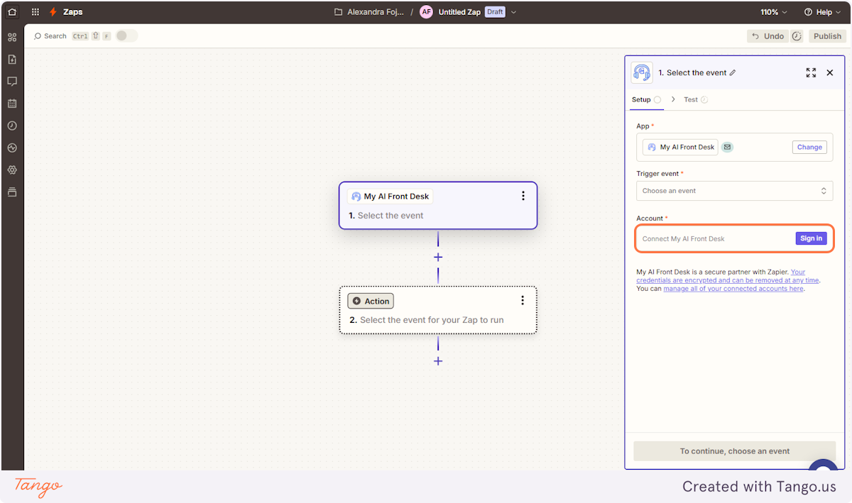Switch to the Test tab
Viewport: 852px width, 503px height.
pos(696,99)
